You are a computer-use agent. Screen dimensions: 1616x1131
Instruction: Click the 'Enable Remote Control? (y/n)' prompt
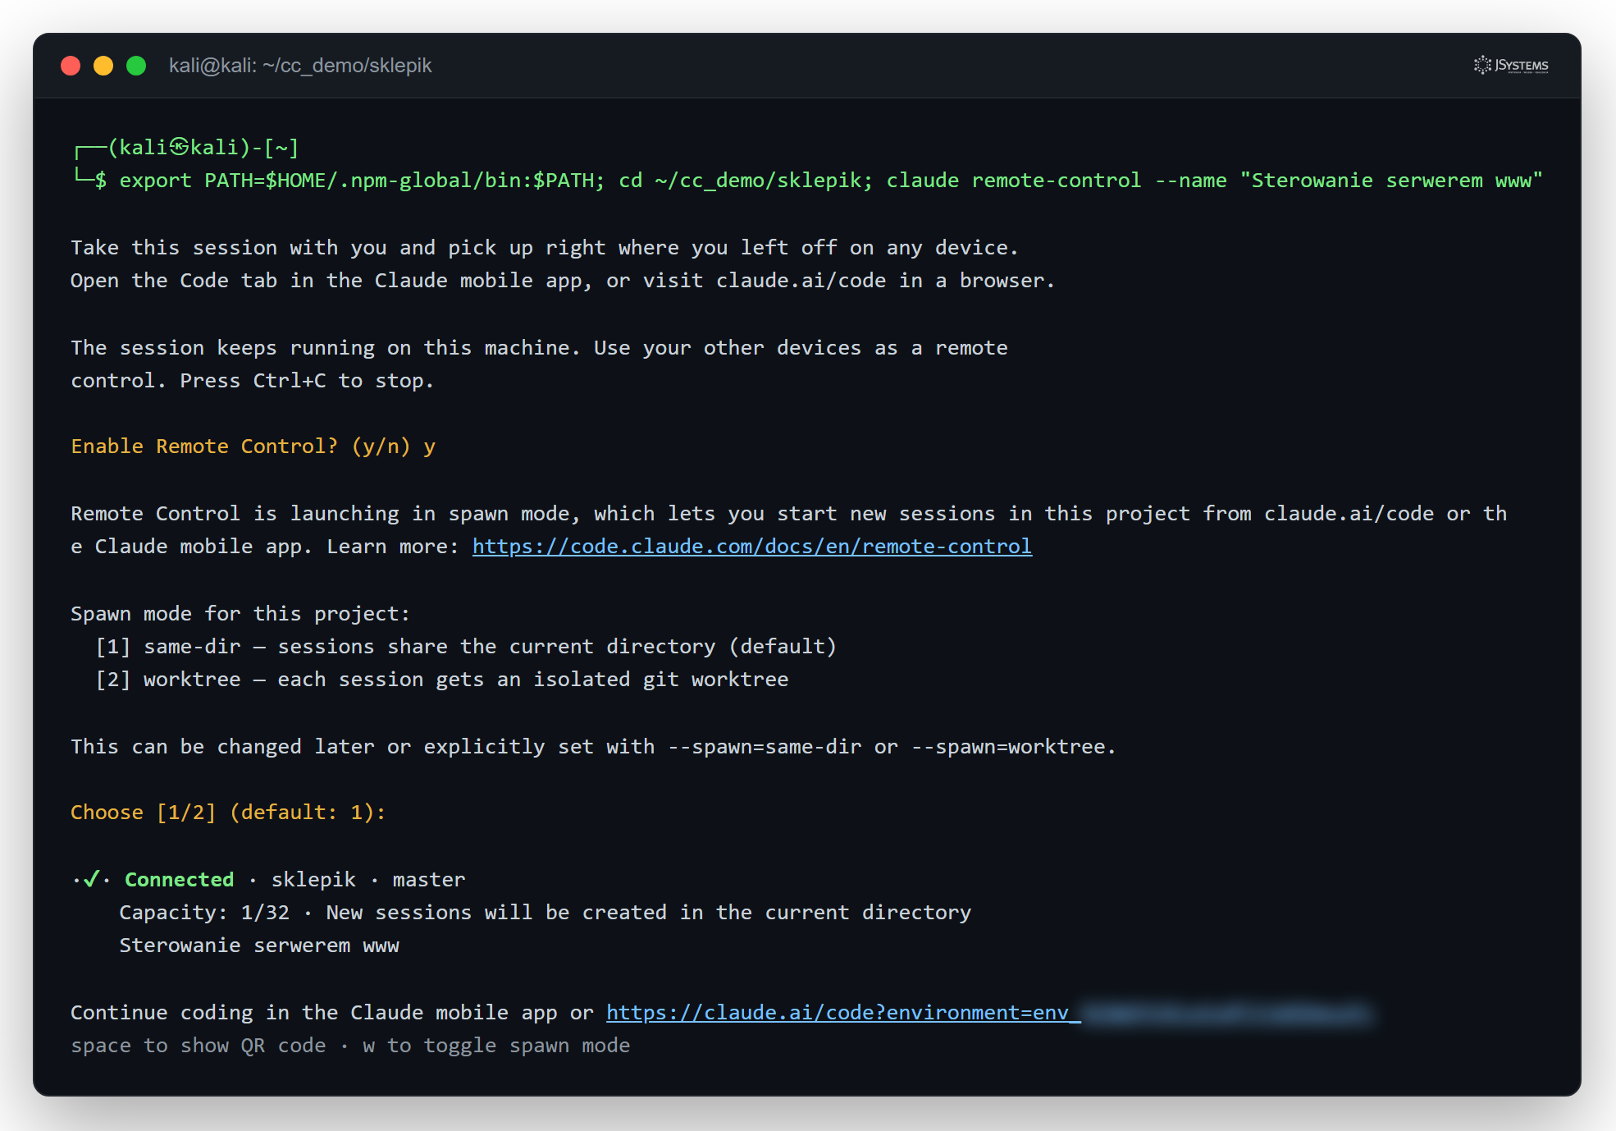(x=240, y=446)
